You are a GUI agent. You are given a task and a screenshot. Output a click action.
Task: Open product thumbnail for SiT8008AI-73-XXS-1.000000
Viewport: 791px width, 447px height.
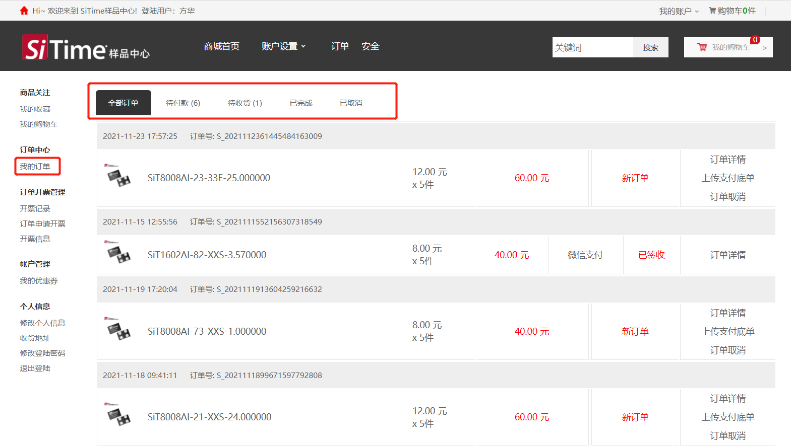click(118, 329)
